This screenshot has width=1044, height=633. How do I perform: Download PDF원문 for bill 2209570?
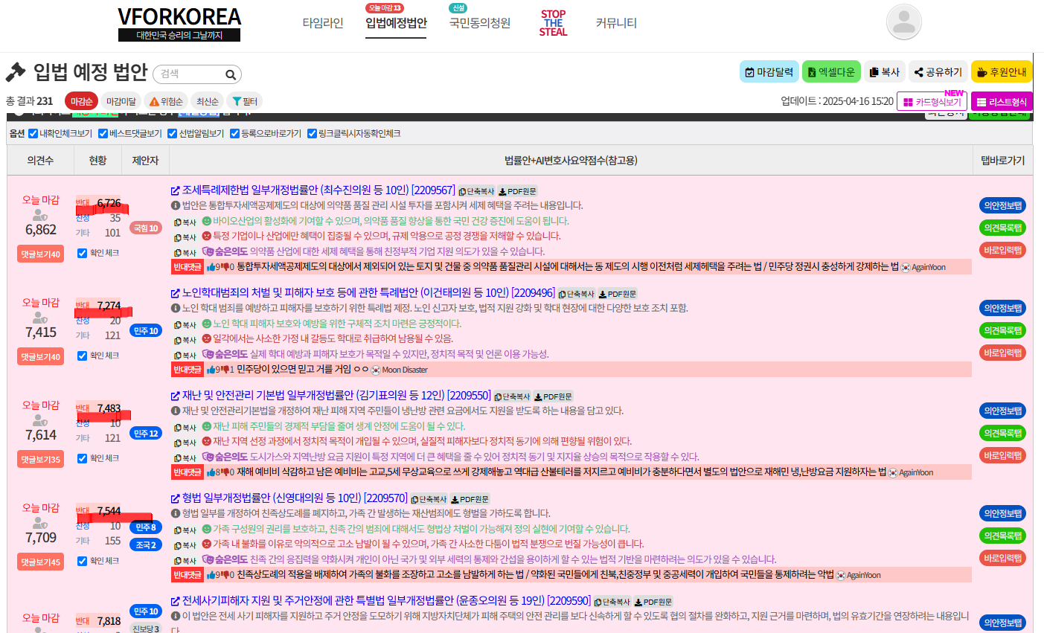click(x=470, y=499)
